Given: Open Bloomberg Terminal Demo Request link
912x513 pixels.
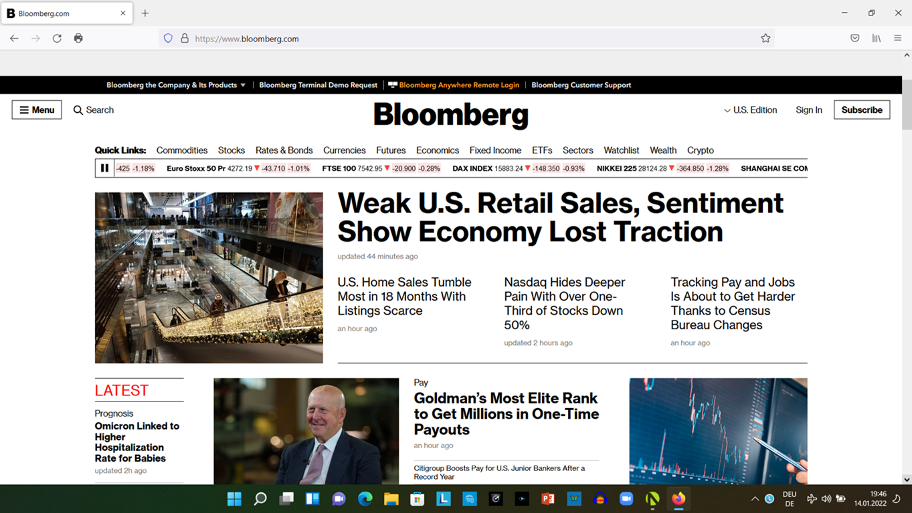Looking at the screenshot, I should (x=318, y=85).
